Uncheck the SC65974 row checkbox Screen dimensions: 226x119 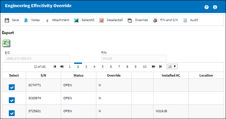[x=12, y=100]
